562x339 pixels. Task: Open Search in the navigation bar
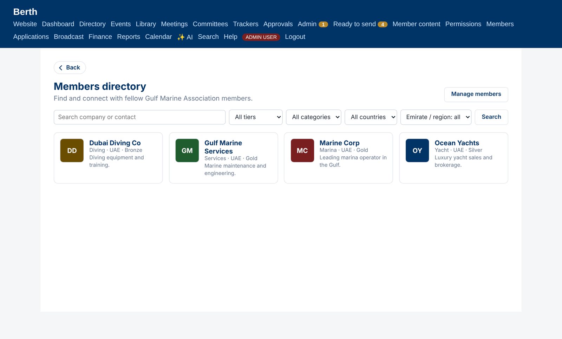click(x=208, y=37)
